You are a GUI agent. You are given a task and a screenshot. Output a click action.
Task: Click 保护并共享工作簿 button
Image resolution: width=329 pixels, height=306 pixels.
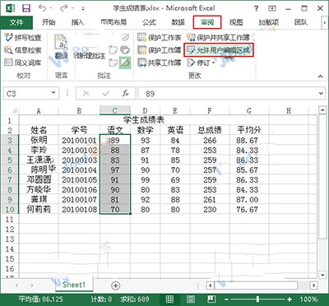coord(218,37)
